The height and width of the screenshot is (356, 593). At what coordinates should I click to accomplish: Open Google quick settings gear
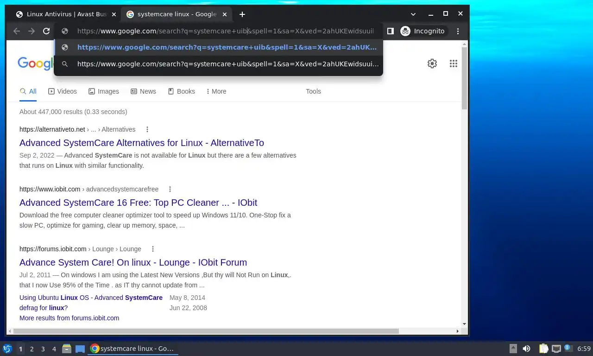click(x=432, y=64)
